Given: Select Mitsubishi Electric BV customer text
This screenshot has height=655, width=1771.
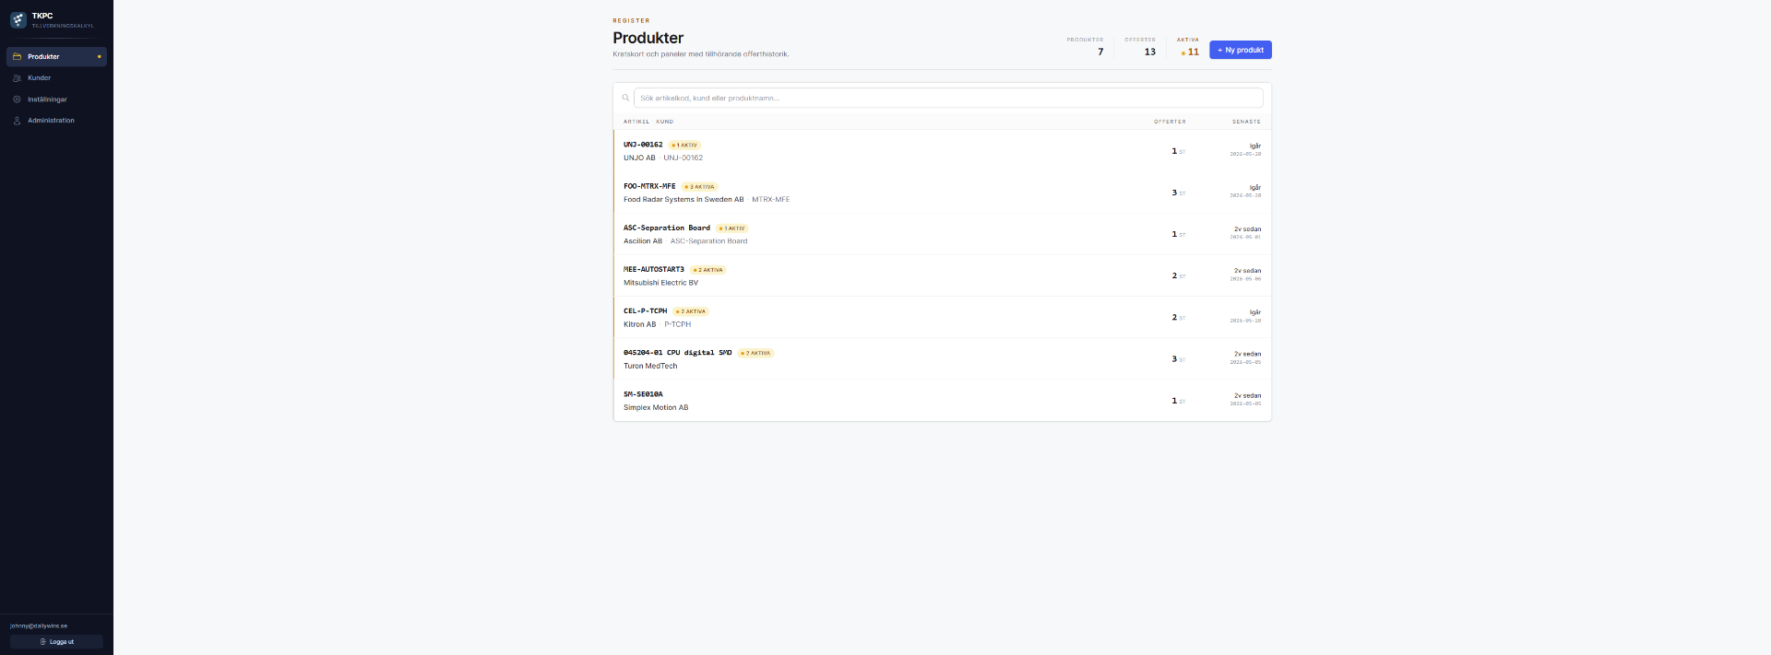Looking at the screenshot, I should point(660,283).
